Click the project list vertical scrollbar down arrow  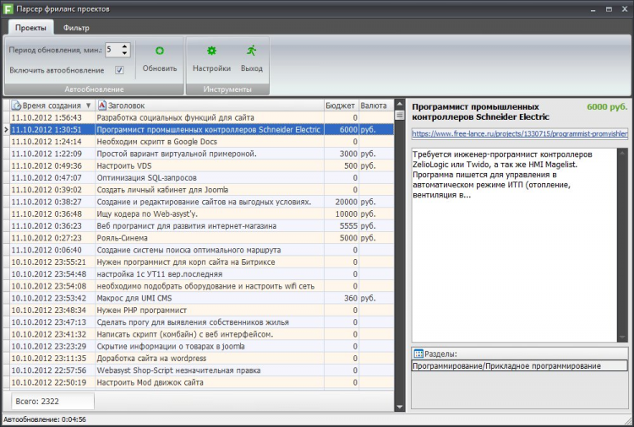(x=400, y=407)
